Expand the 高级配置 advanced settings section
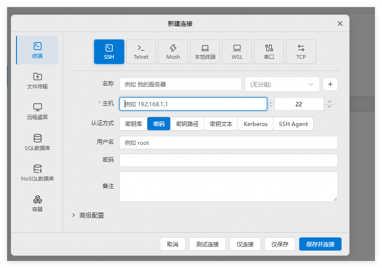Image resolution: width=382 pixels, height=268 pixels. [88, 215]
